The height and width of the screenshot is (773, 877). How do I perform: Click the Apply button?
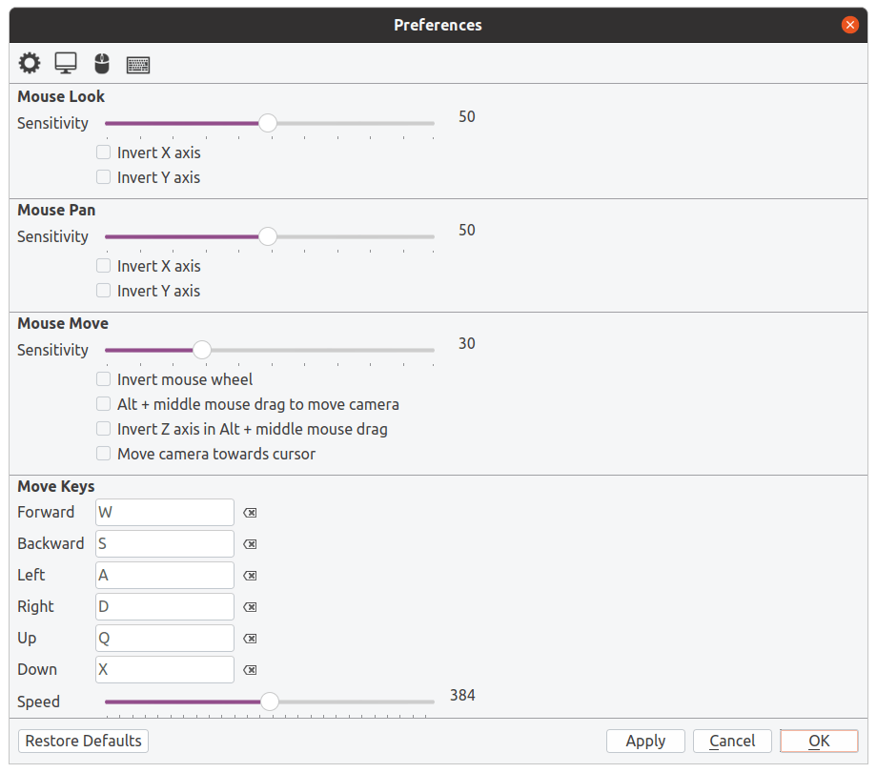click(645, 742)
